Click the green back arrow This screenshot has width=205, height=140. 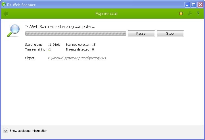(x=6, y=14)
